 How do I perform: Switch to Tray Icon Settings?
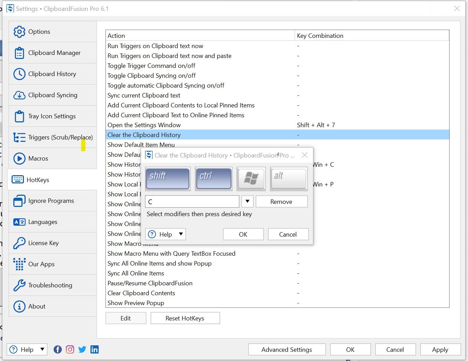53,116
